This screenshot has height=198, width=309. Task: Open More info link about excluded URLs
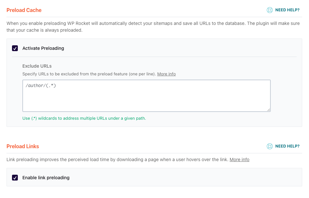pos(166,74)
